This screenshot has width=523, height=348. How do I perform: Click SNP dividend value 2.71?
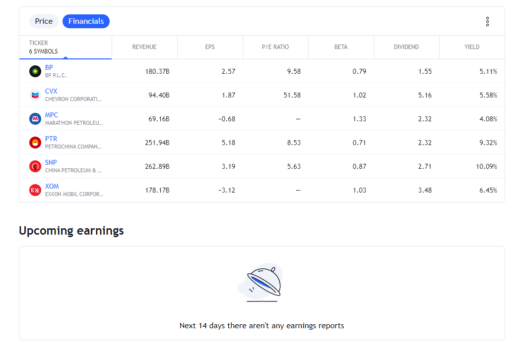tap(425, 167)
